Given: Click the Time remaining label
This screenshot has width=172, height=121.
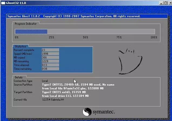Looking at the screenshot, I should coord(23,69).
